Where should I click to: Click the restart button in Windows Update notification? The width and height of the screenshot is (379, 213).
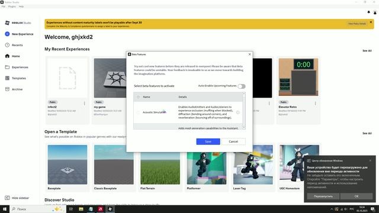[323, 196]
